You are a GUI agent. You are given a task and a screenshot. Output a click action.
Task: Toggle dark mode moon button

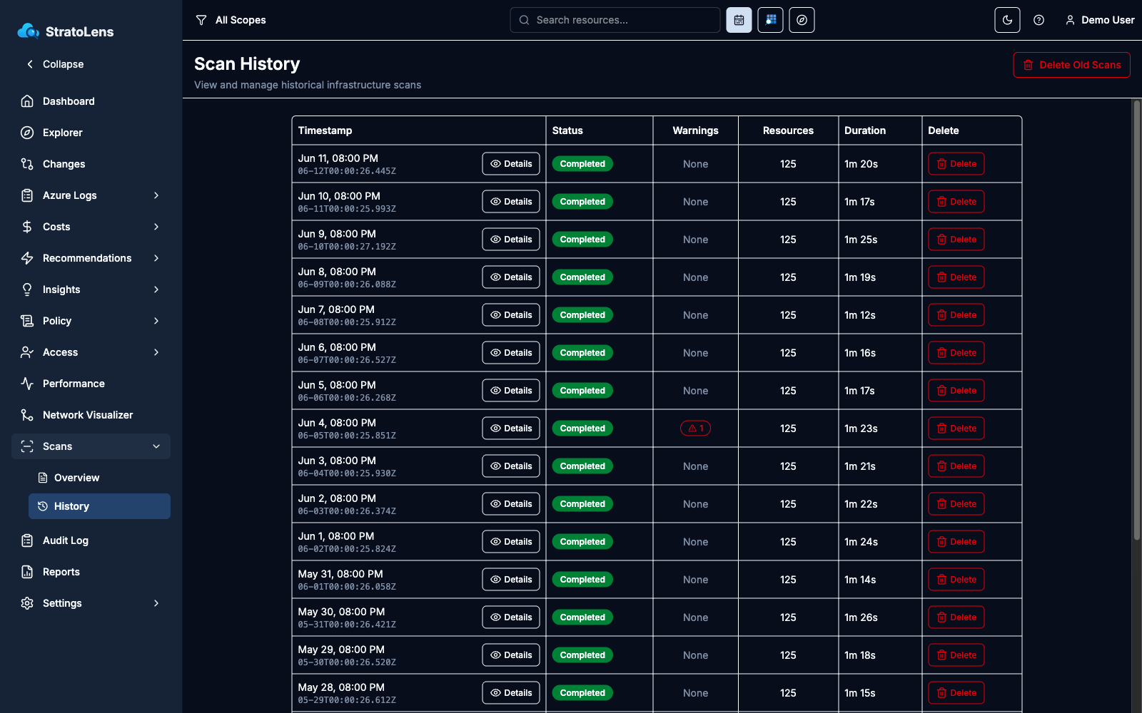tap(1007, 20)
